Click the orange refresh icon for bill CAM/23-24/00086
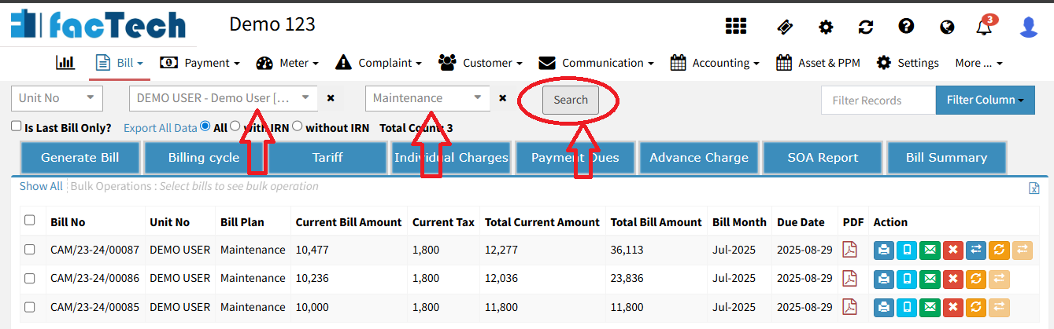Image resolution: width=1054 pixels, height=329 pixels. coord(975,279)
